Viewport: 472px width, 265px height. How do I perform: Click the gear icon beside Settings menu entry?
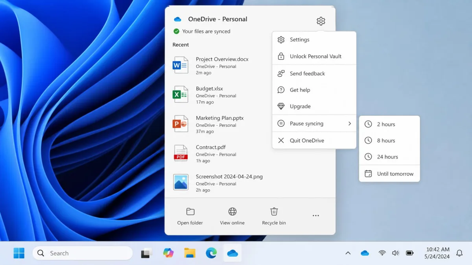pos(281,40)
